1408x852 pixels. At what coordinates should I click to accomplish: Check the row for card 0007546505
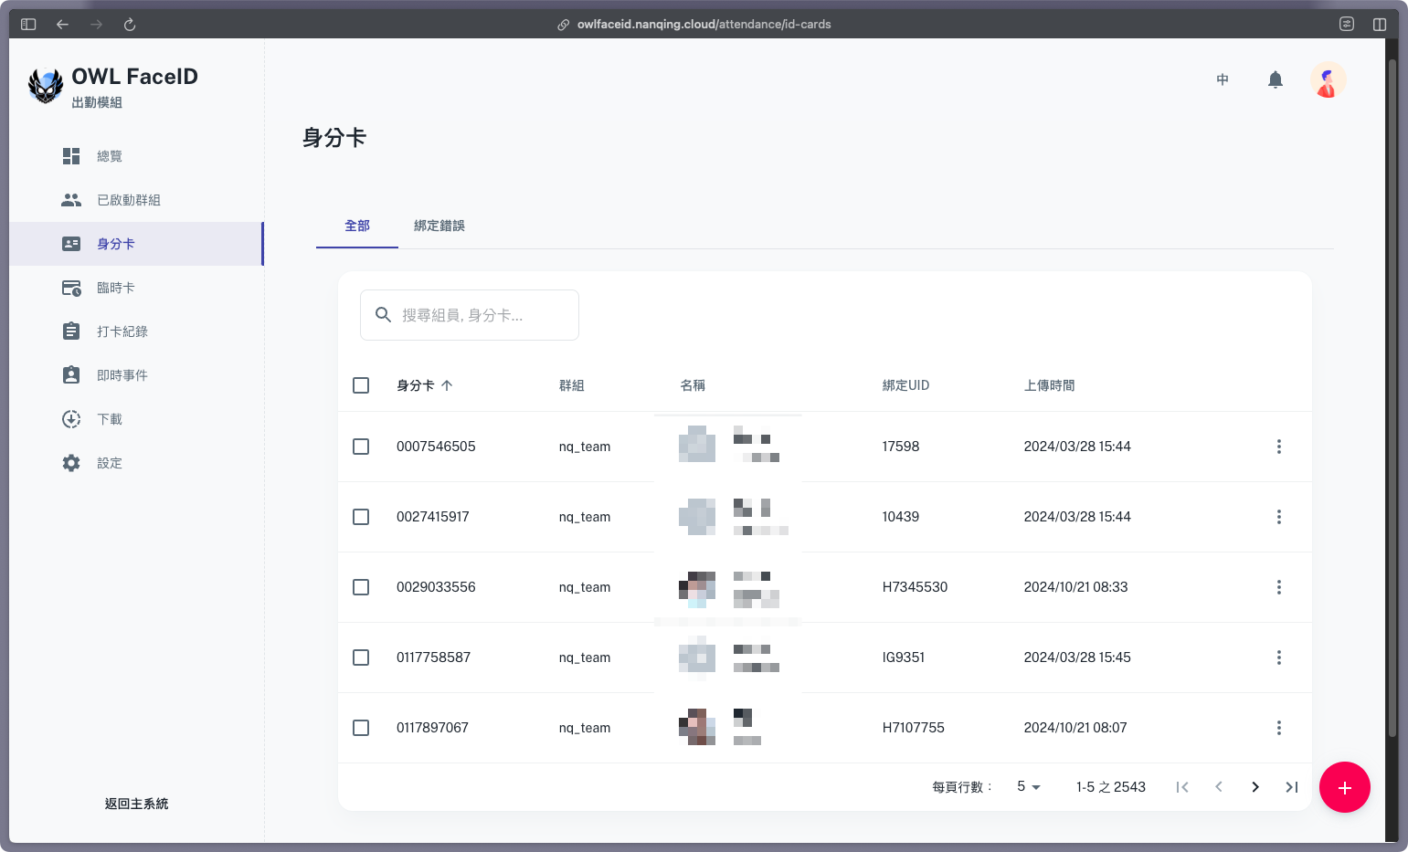pyautogui.click(x=361, y=447)
